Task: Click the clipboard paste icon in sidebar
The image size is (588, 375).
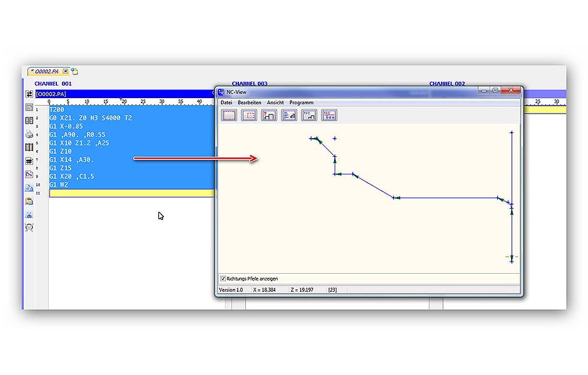Action: coord(29,201)
